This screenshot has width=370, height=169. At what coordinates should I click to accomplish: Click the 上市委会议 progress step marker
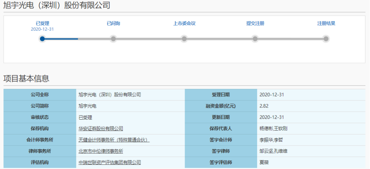click(184, 39)
